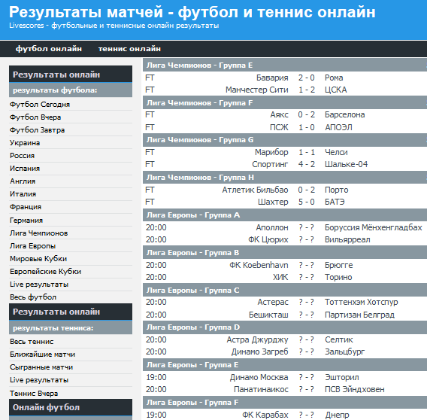Click Лига Европы - Группа B header
Screen dimensions: 427x420
192,253
